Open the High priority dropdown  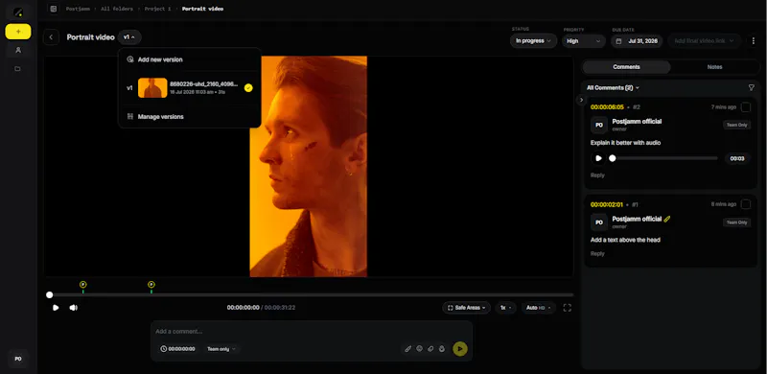[584, 41]
